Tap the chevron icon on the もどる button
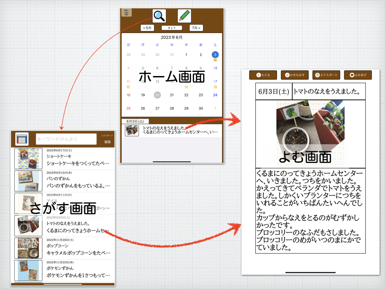The width and height of the screenshot is (385, 289). (258, 75)
